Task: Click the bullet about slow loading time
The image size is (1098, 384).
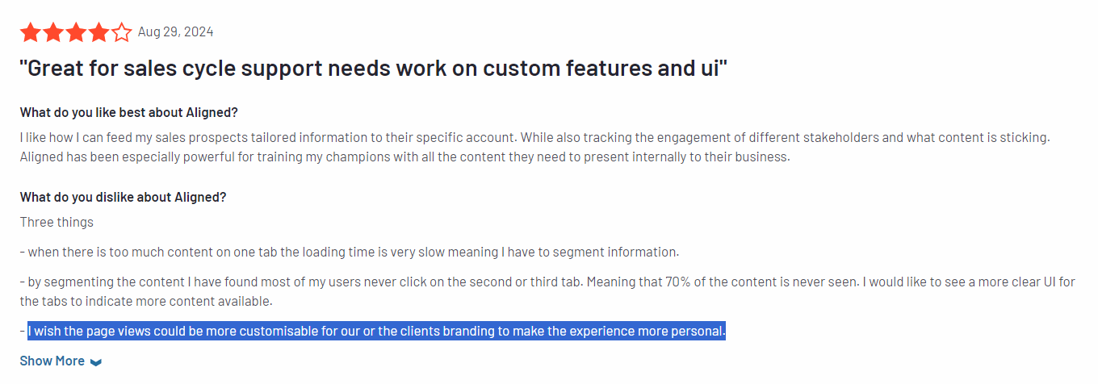Action: 350,252
